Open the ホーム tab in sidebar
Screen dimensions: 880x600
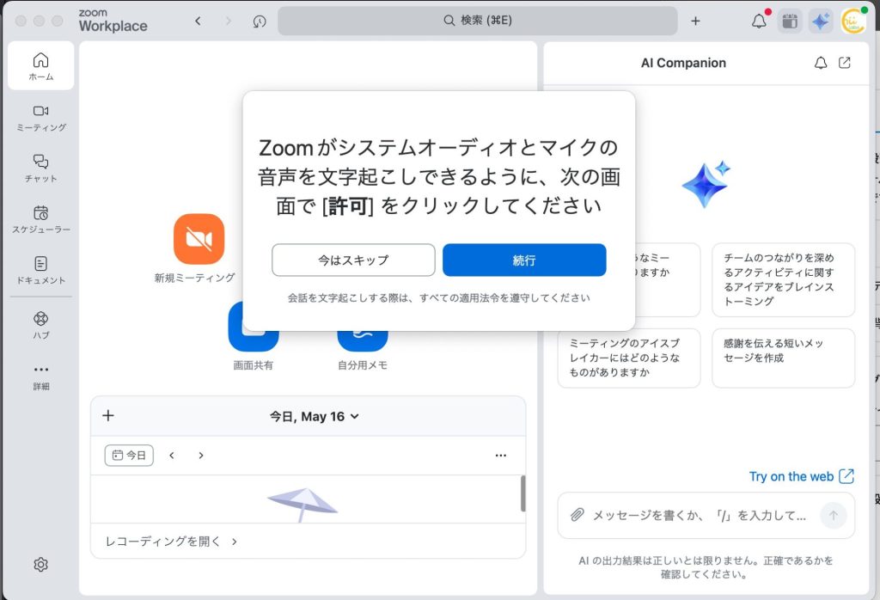(x=41, y=65)
